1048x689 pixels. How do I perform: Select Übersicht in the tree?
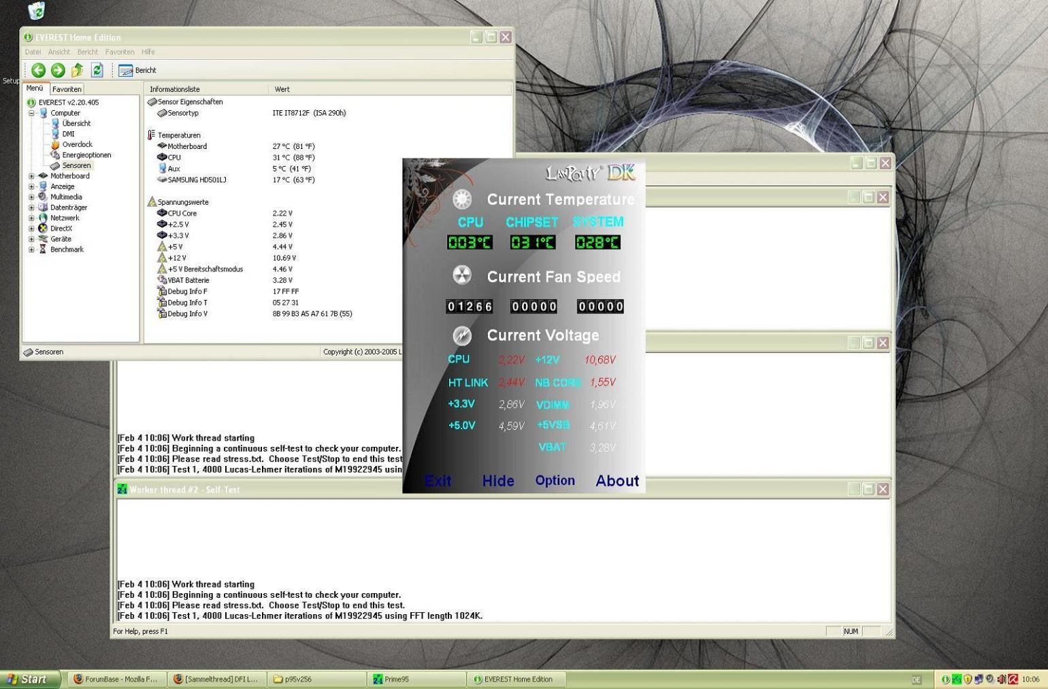tap(76, 124)
